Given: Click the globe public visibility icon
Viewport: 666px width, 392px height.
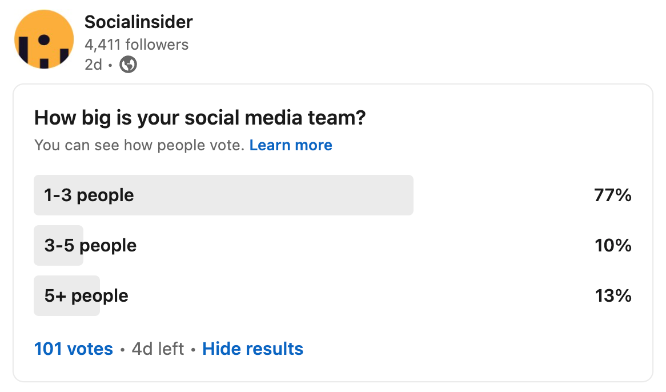Looking at the screenshot, I should (128, 65).
